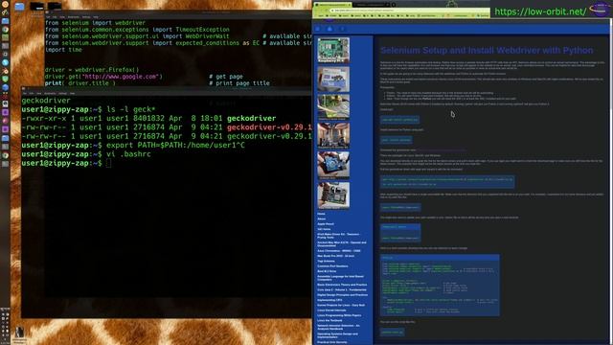The image size is (613, 345).
Task: Open Operating Systems Design and Implementation link
Action: (x=337, y=335)
